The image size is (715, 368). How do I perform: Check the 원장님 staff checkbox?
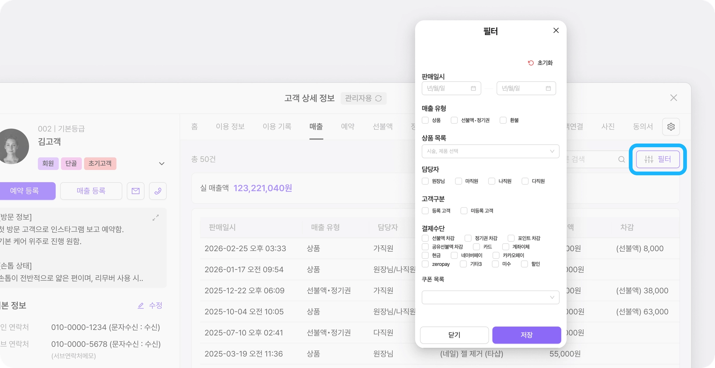click(425, 181)
